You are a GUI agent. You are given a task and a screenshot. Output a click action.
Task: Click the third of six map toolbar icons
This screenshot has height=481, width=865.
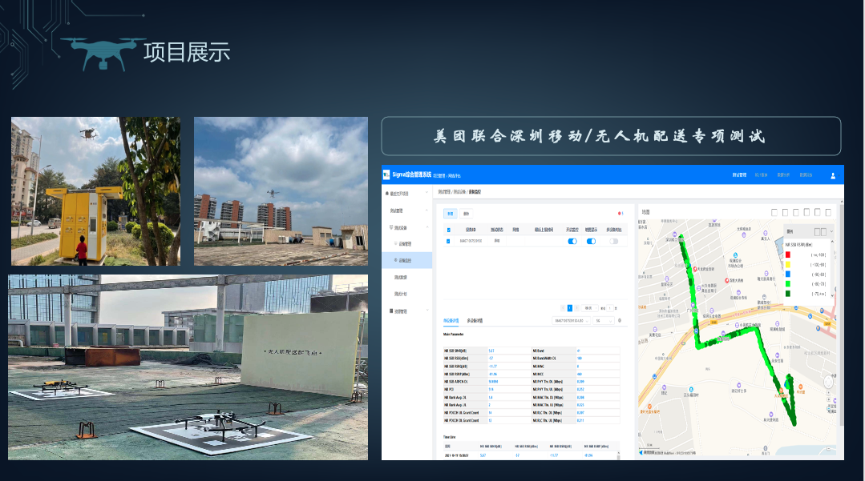(x=795, y=212)
